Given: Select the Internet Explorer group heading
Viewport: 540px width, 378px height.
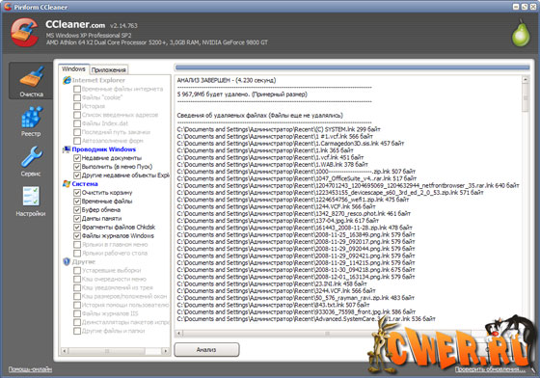Looking at the screenshot, I should pyautogui.click(x=98, y=80).
